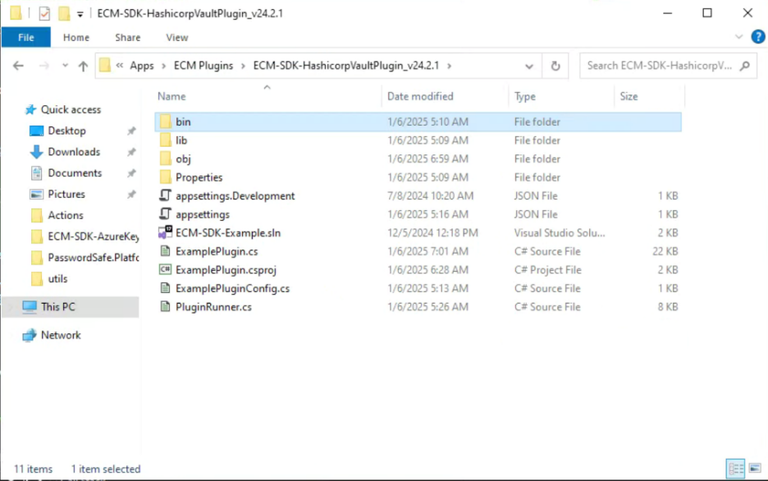
Task: Open Explorer Help question mark icon
Action: pyautogui.click(x=757, y=37)
